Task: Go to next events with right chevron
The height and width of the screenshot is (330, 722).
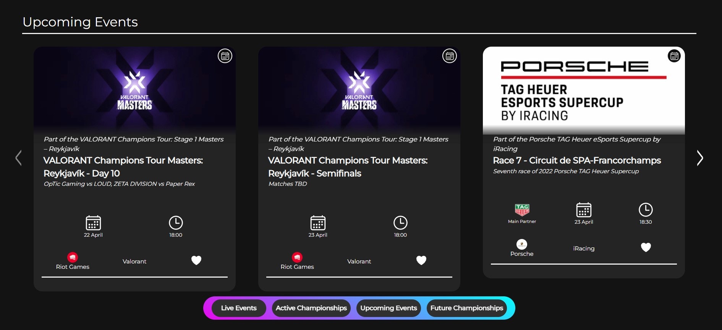Action: pos(700,158)
